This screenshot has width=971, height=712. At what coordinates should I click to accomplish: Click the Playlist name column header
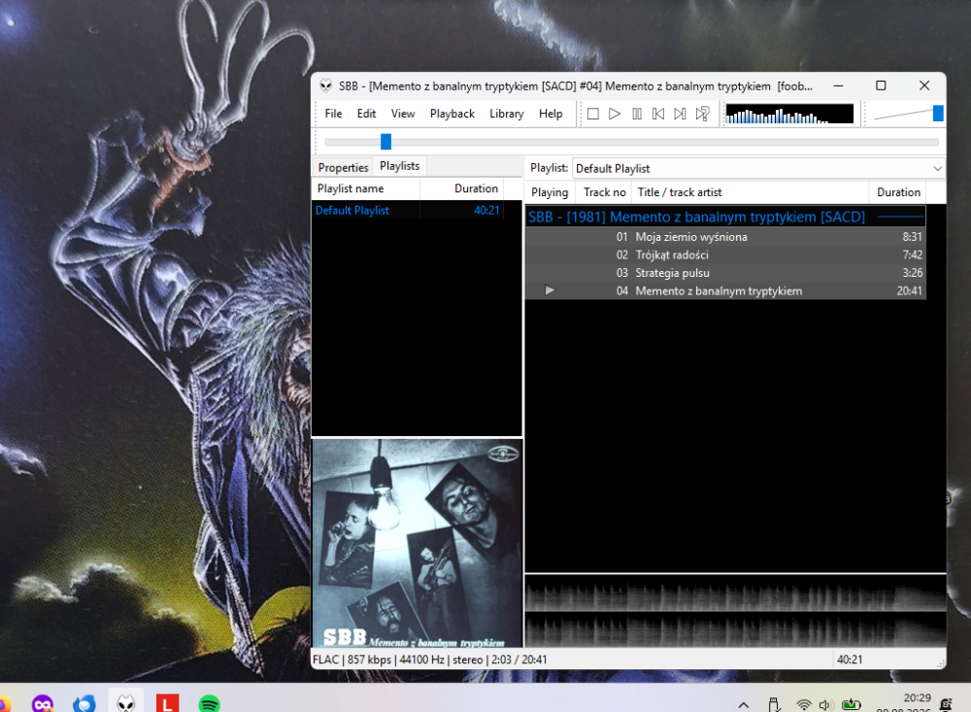pyautogui.click(x=365, y=188)
